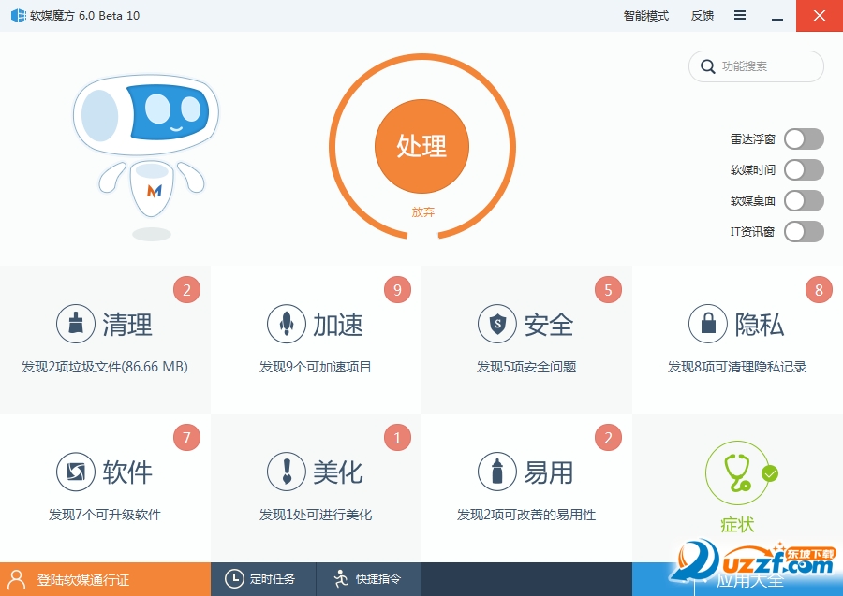
Task: Click the green 症状 label
Action: tap(737, 525)
